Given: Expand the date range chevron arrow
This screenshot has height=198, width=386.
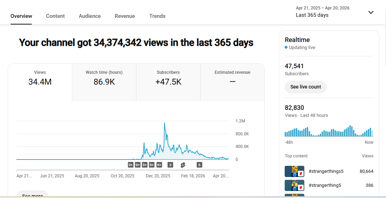Looking at the screenshot, I should (371, 13).
